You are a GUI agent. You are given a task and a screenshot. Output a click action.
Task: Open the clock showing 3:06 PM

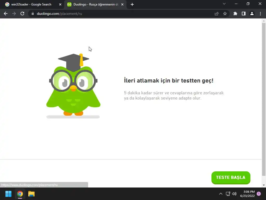pyautogui.click(x=247, y=194)
